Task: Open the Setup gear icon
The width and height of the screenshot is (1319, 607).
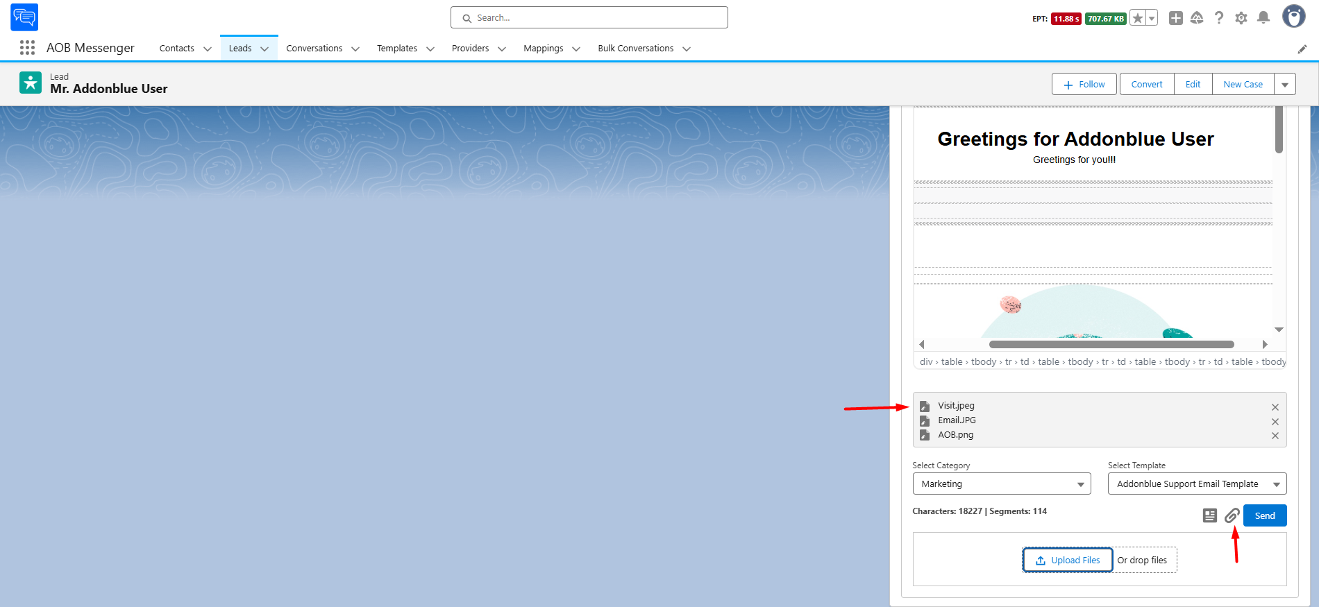Action: point(1241,18)
